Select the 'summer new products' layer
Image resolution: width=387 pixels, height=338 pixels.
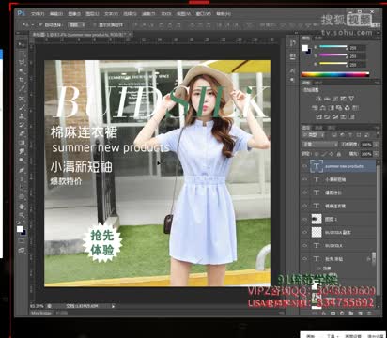(344, 166)
